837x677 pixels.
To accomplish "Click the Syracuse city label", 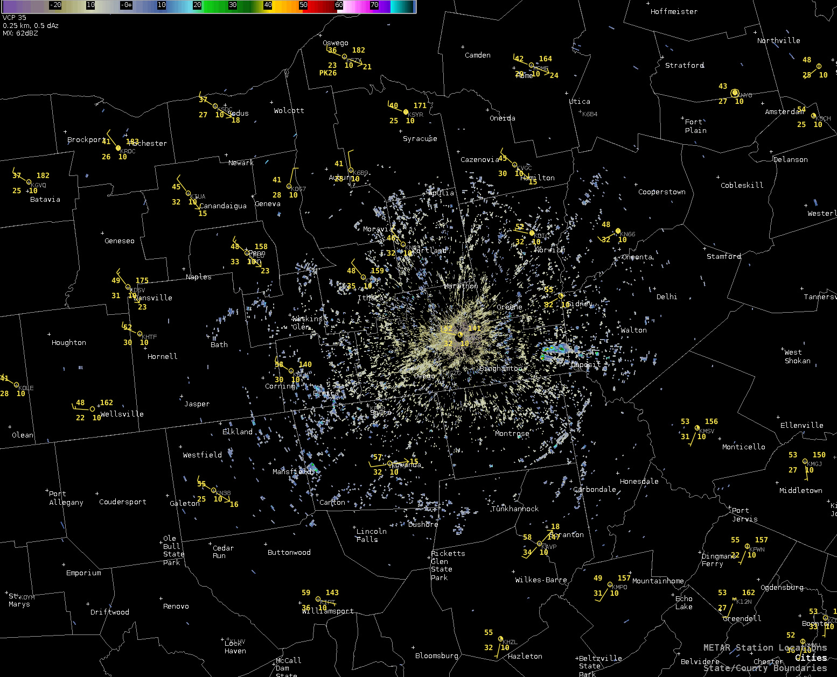I will point(420,139).
